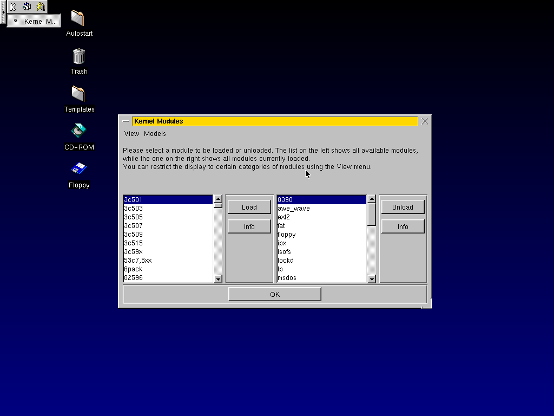Select the 3c509 module
Screen dimensions: 554x416
coord(134,234)
